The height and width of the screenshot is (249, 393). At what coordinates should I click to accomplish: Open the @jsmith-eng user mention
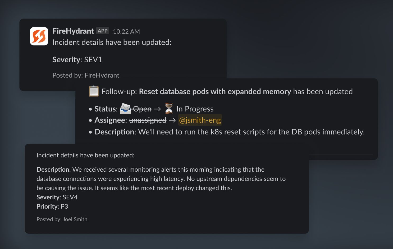click(200, 120)
